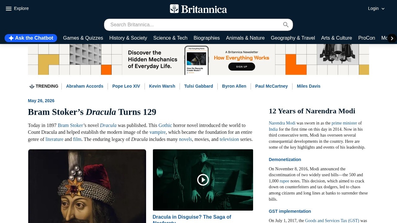Open Science & Tech menu
397x223 pixels.
pos(170,38)
